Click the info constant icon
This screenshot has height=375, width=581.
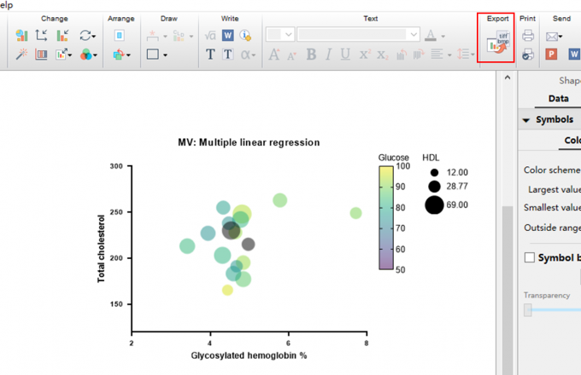click(x=245, y=36)
